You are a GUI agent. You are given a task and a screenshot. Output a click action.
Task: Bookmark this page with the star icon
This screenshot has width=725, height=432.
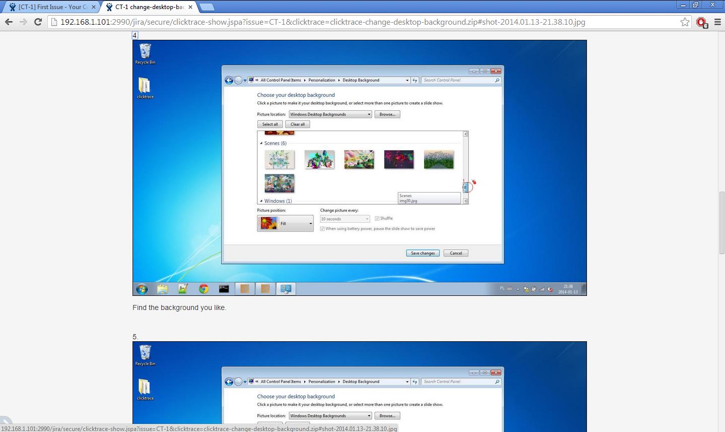(x=685, y=22)
